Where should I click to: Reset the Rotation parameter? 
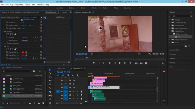(x=41, y=22)
